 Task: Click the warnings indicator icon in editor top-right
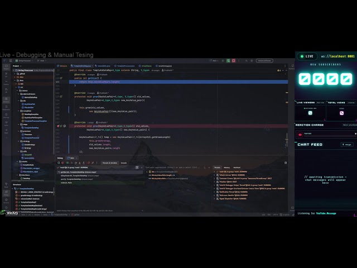click(x=279, y=70)
